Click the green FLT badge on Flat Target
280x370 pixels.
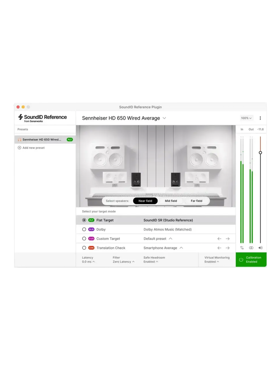point(91,220)
